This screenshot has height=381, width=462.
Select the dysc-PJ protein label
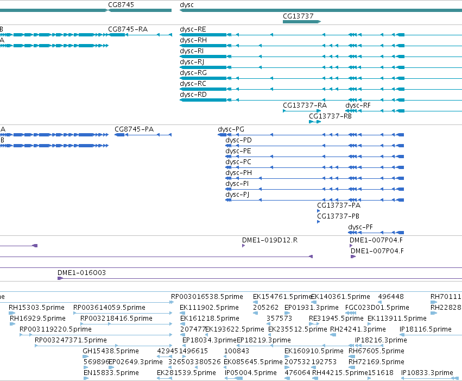point(237,195)
